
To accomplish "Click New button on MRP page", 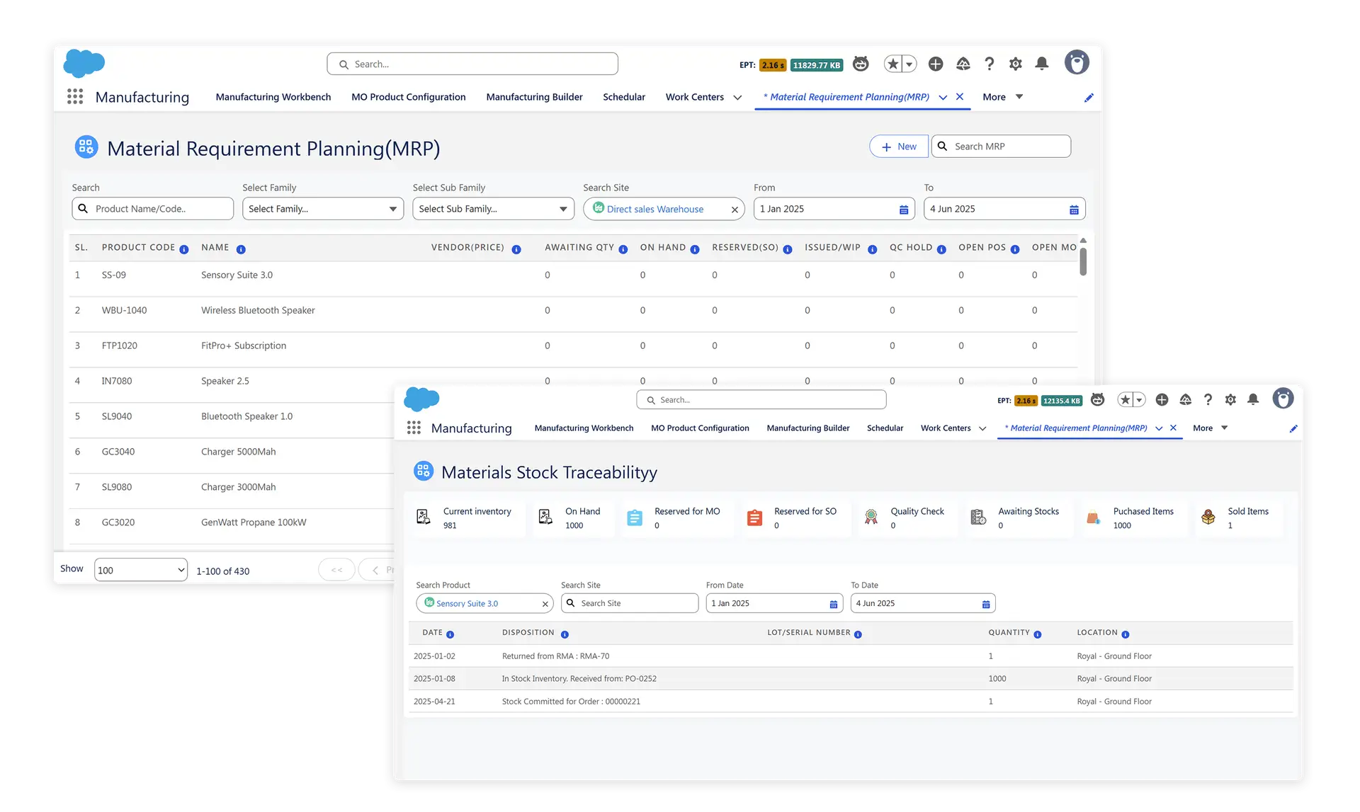I will (898, 147).
